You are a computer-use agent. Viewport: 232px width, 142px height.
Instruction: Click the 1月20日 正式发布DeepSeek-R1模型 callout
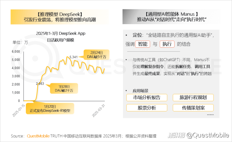point(50,108)
